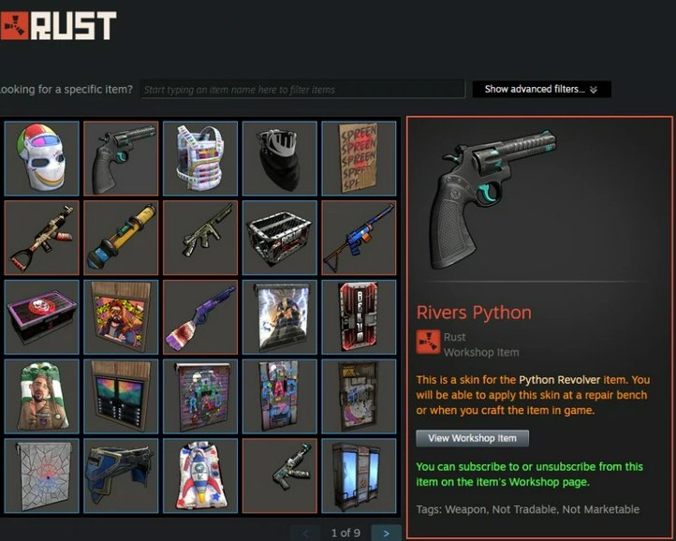Click the advanced filters double chevron
676x541 pixels.
[x=594, y=90]
